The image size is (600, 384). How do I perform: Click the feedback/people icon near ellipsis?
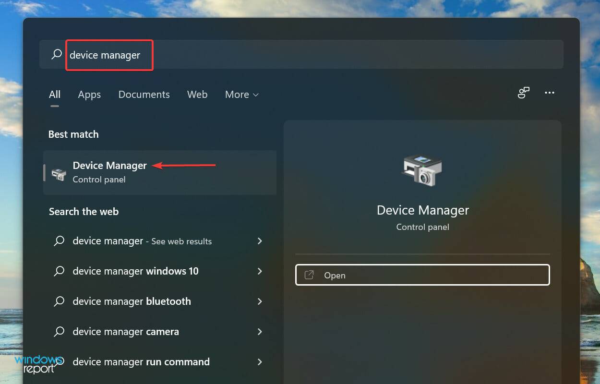524,93
